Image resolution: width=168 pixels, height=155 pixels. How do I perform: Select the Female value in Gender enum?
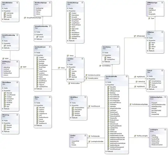tap(74, 145)
